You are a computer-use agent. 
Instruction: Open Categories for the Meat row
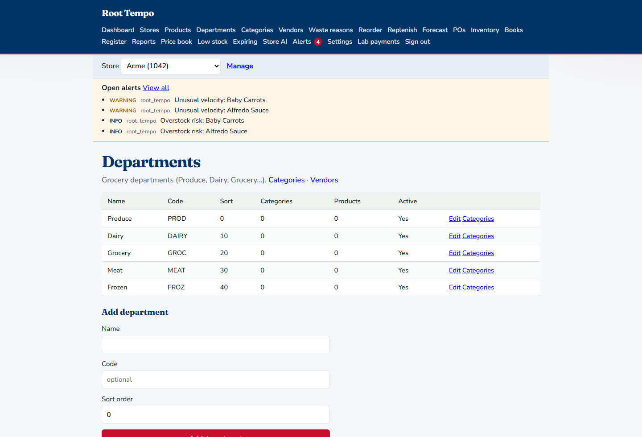click(478, 270)
